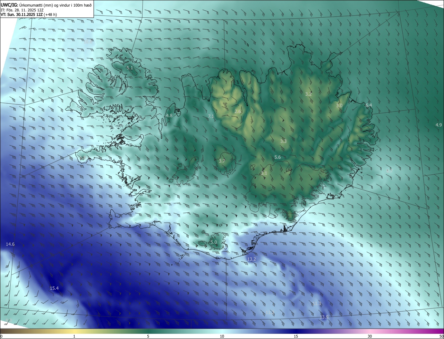Click the 13.9 value near the bottom edge
444x339 pixels.
324,317
